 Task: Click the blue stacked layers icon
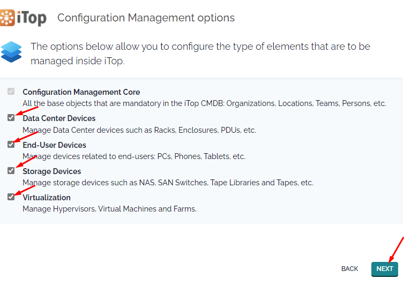(x=11, y=52)
